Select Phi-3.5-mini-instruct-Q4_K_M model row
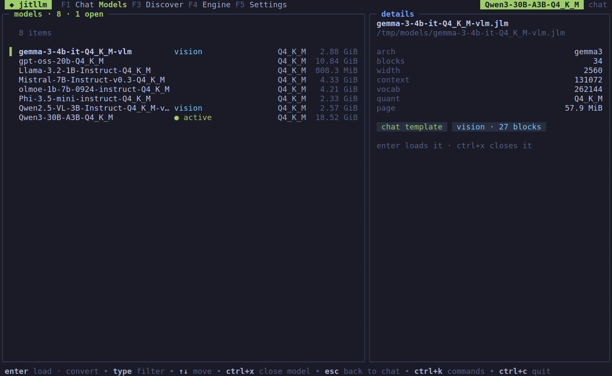 coord(184,99)
